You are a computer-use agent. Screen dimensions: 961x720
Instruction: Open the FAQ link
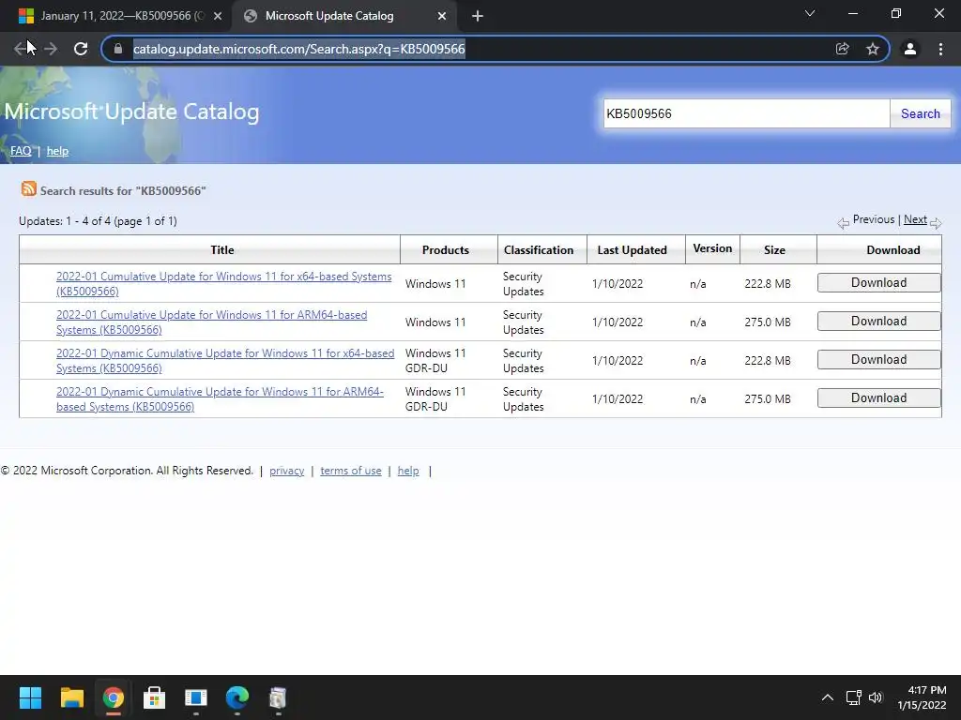click(21, 151)
